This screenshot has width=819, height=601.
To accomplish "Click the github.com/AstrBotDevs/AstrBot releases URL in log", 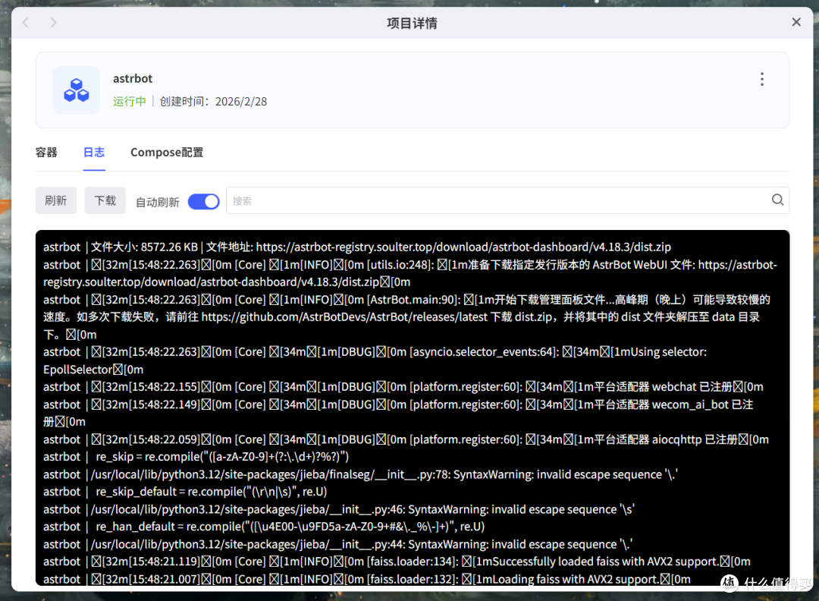I will (x=344, y=317).
